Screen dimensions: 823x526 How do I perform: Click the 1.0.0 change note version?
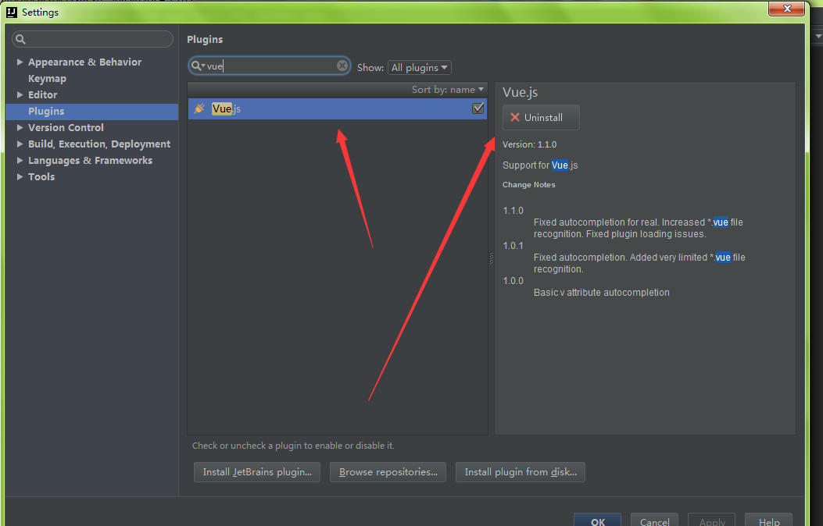coord(513,281)
